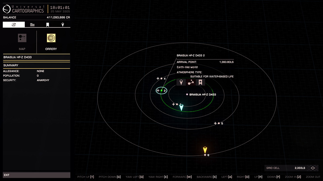Click the plus icon left of the cyan marker
The image size is (323, 181).
[173, 104]
